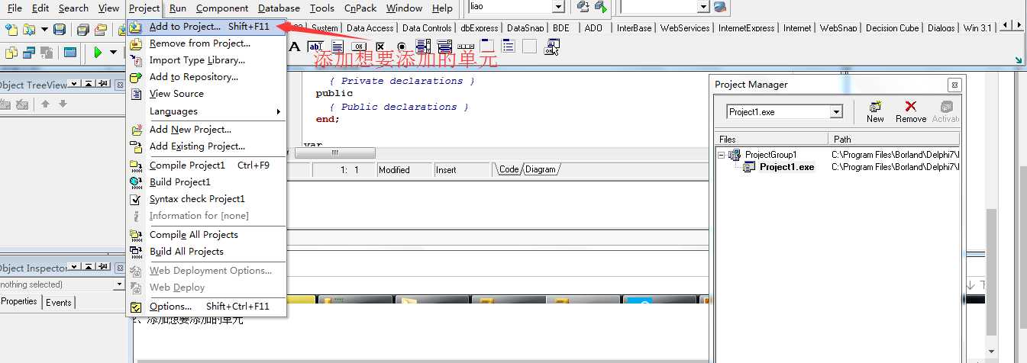The image size is (1027, 363).
Task: Select the ActionList component icon
Action: click(551, 47)
